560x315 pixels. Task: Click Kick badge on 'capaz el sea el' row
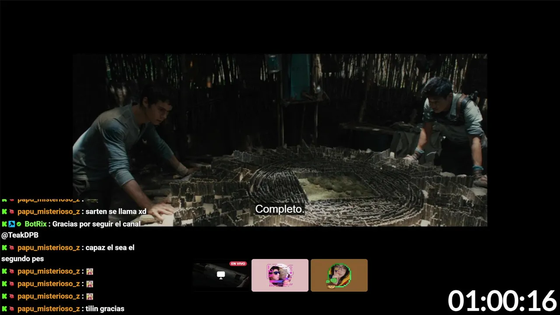tap(4, 248)
